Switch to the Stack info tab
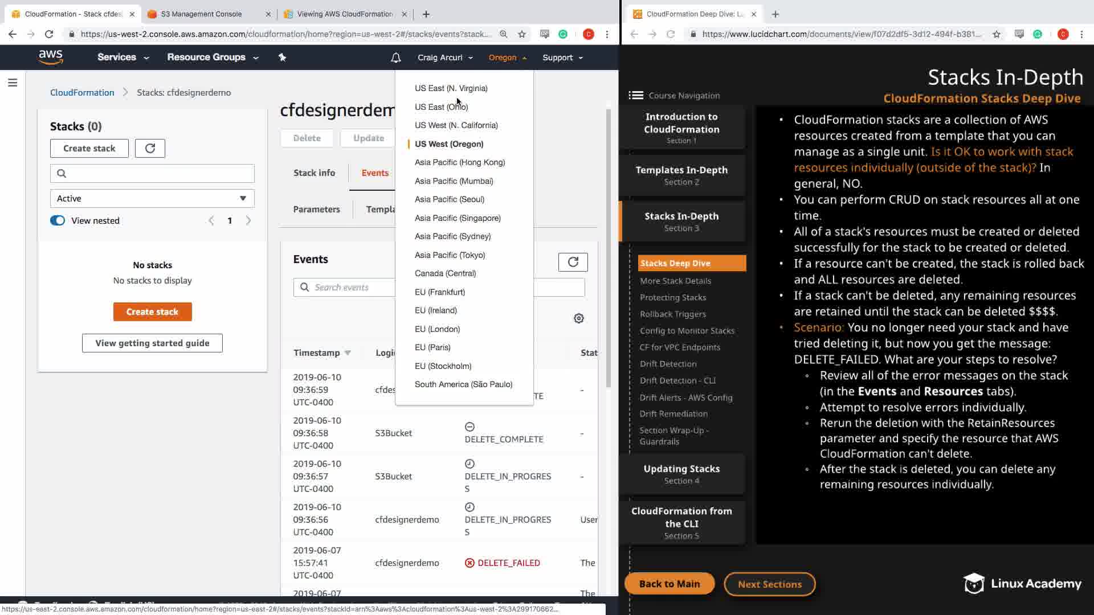Viewport: 1094px width, 615px height. pyautogui.click(x=314, y=173)
